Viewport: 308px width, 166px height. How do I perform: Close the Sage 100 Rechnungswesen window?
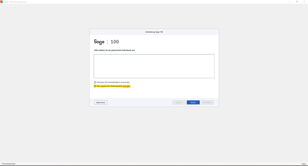[x=304, y=2]
